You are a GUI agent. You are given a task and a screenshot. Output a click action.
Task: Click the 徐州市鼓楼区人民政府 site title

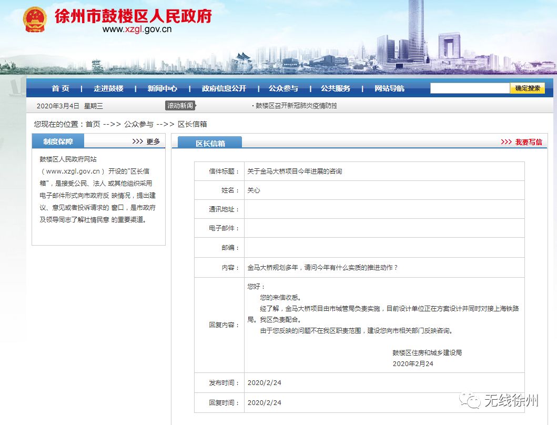pyautogui.click(x=133, y=16)
